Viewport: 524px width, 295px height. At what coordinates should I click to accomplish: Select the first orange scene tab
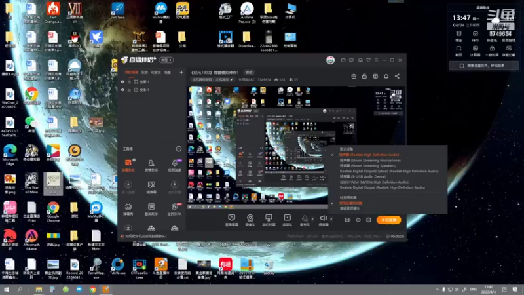click(132, 72)
